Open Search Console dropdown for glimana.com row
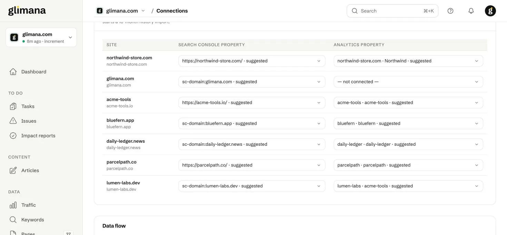Screen dimensions: 507x235 (252, 82)
